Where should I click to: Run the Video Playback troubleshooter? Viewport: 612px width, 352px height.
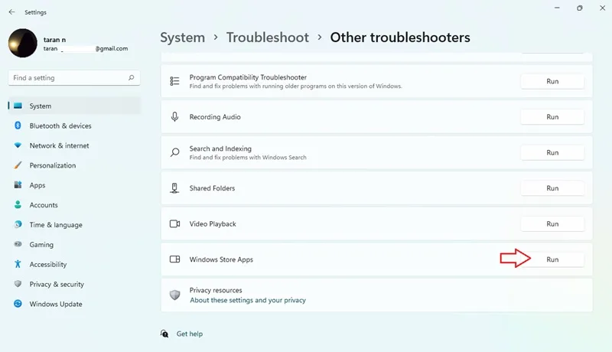pyautogui.click(x=552, y=224)
